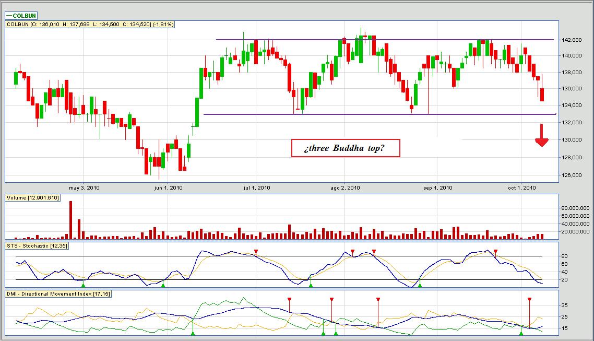This screenshot has width=594, height=341.
Task: Click the 80 level on the Stochastic axis
Action: (x=564, y=256)
